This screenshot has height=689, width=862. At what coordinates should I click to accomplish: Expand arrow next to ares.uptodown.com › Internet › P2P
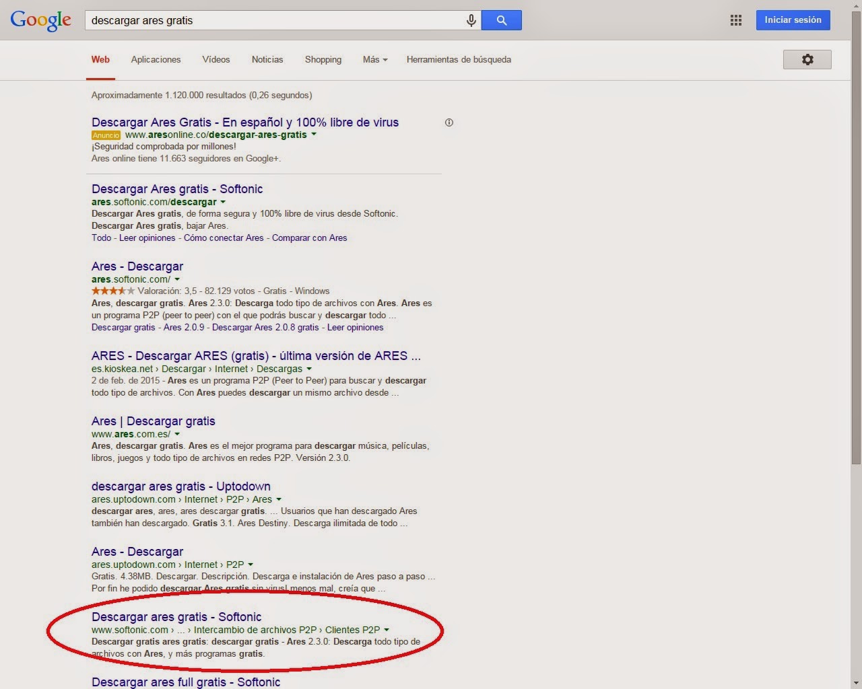[x=251, y=565]
